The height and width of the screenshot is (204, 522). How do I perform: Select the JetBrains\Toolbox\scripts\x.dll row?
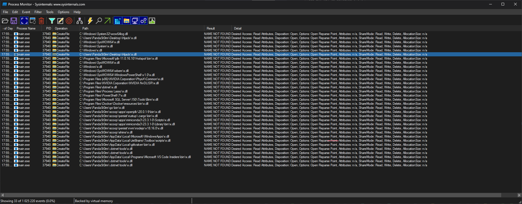(261, 141)
